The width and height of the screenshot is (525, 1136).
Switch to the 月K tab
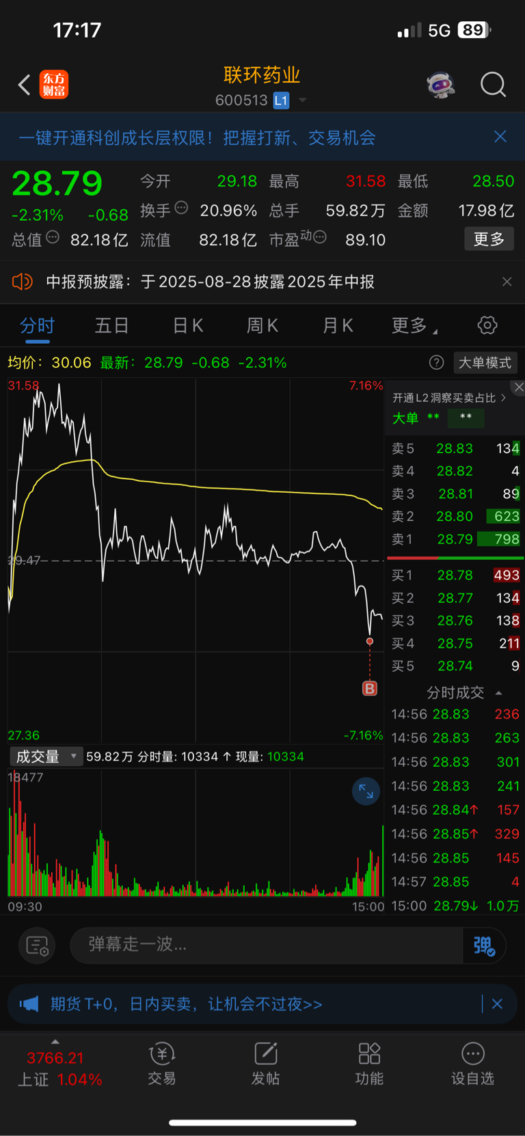click(338, 326)
